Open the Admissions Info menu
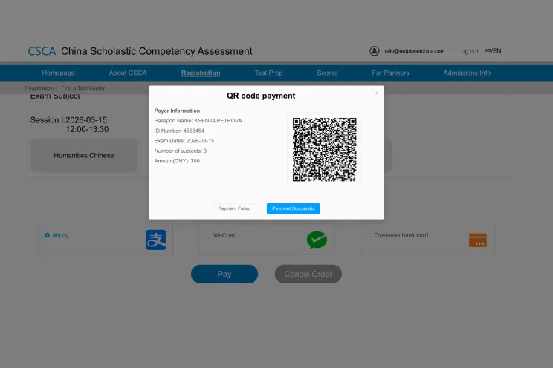553x368 pixels. (467, 73)
